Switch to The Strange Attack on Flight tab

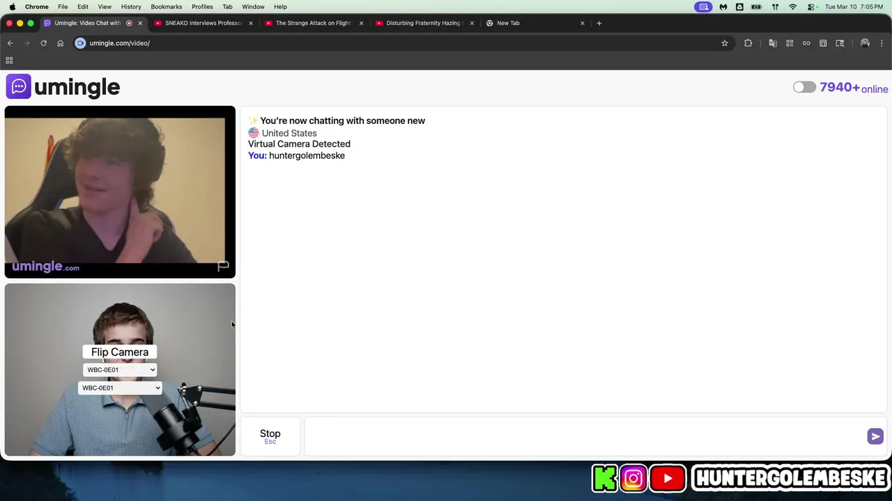(314, 23)
